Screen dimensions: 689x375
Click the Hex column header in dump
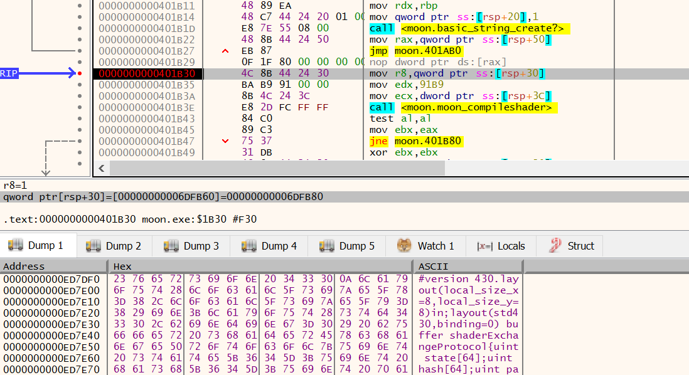pos(122,267)
